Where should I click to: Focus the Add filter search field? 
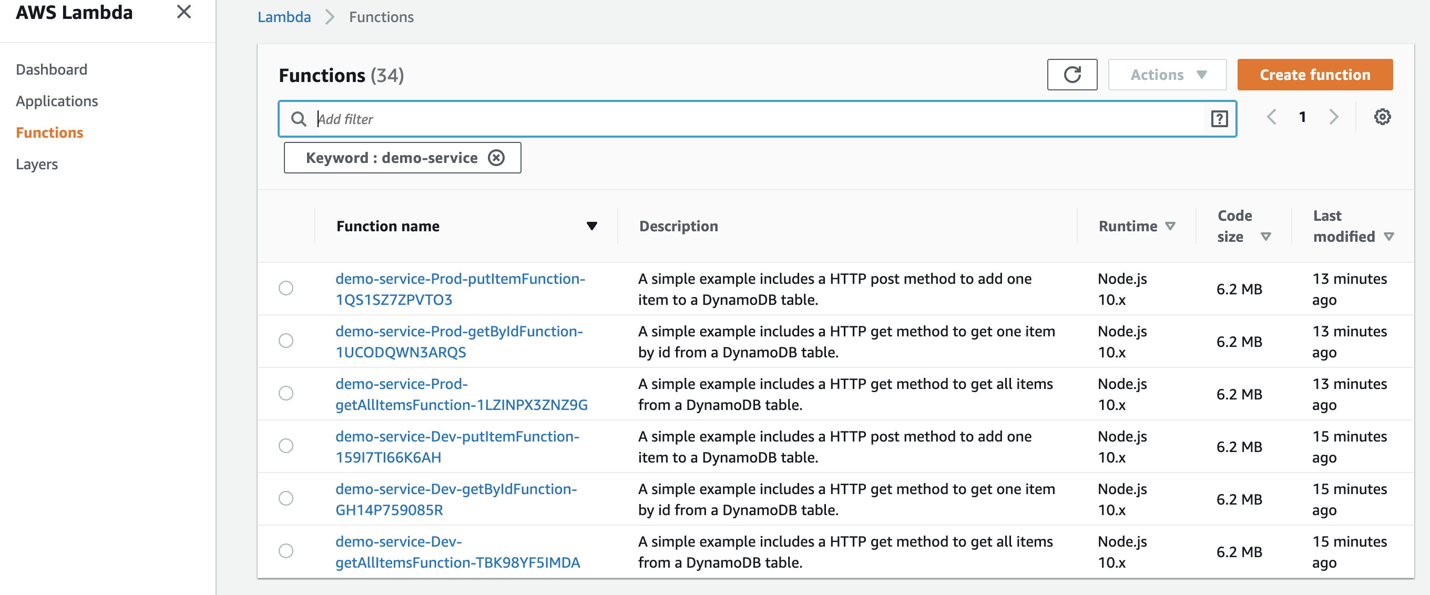(758, 119)
